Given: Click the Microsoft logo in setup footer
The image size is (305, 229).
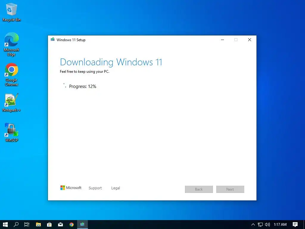Looking at the screenshot, I should tap(71, 188).
